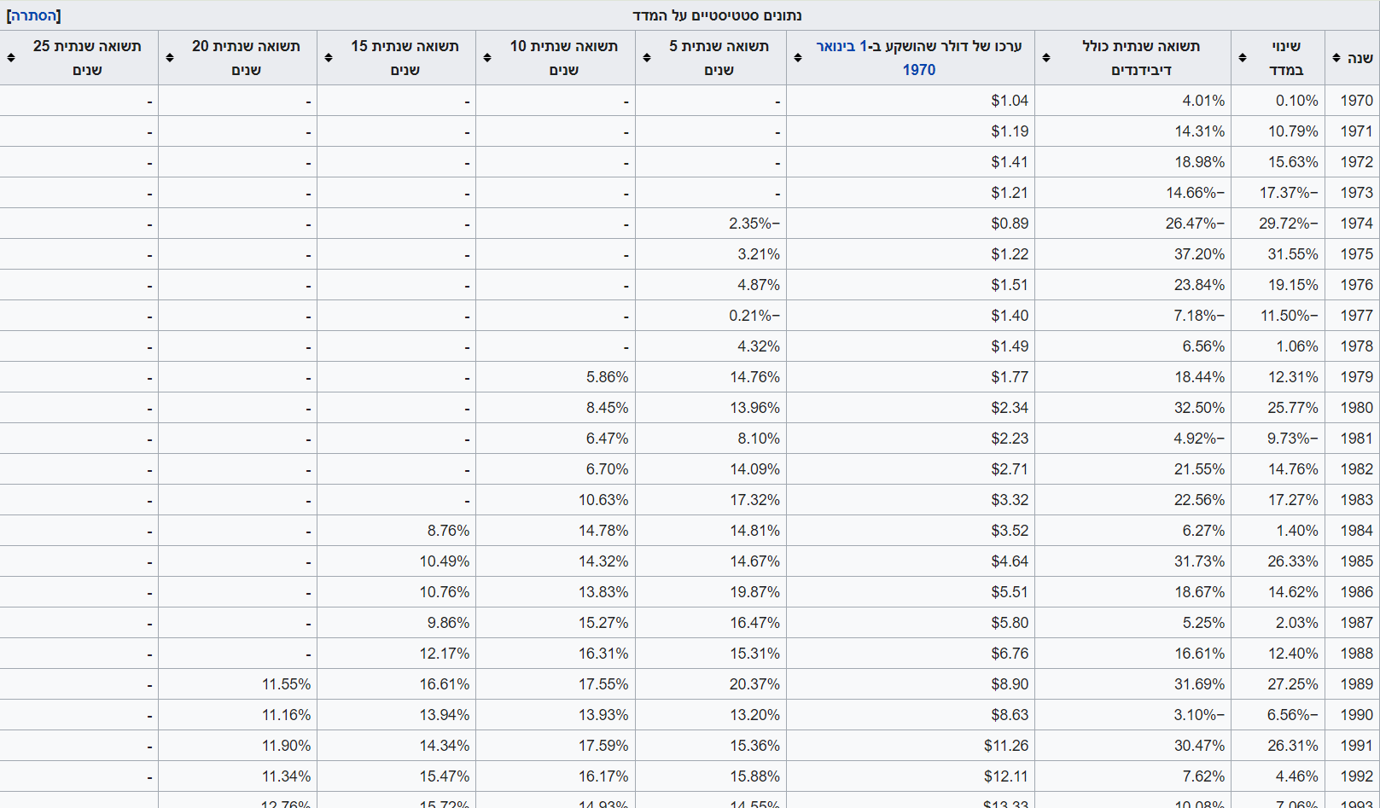Image resolution: width=1380 pixels, height=808 pixels.
Task: Click sort arrows for 15-year annual return
Action: 329,58
